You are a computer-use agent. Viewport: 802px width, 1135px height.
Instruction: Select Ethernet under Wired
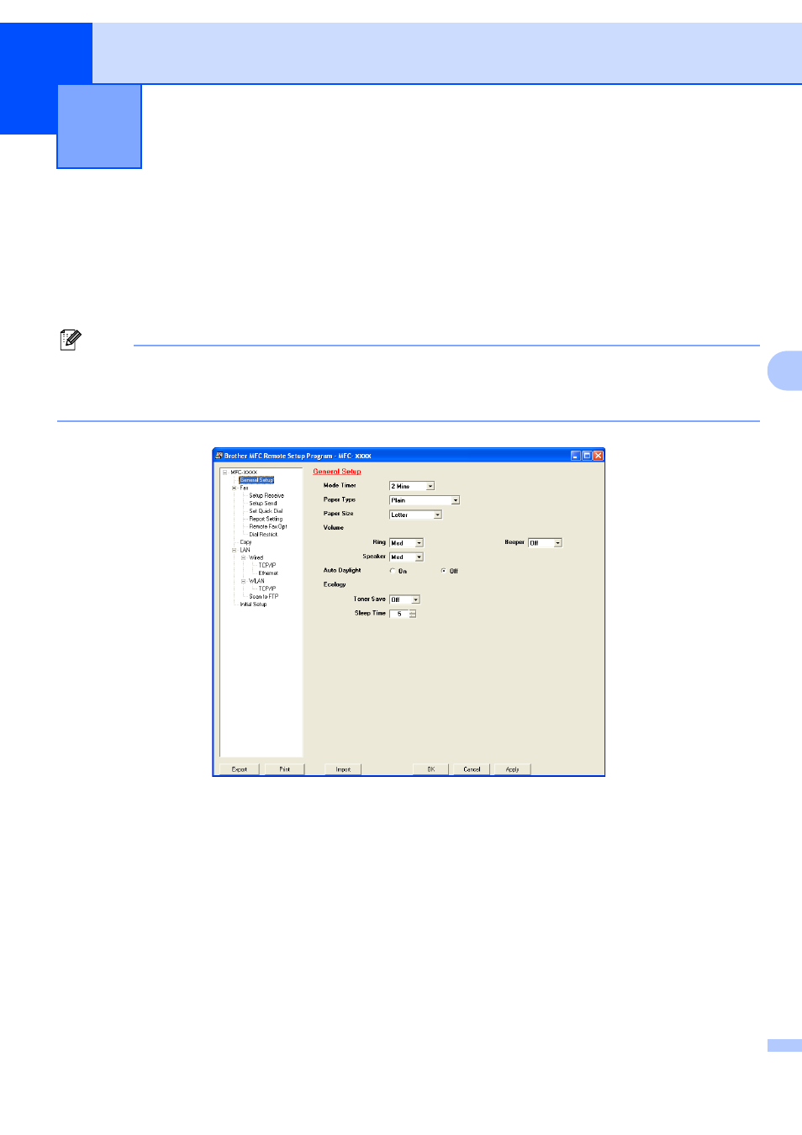(268, 573)
